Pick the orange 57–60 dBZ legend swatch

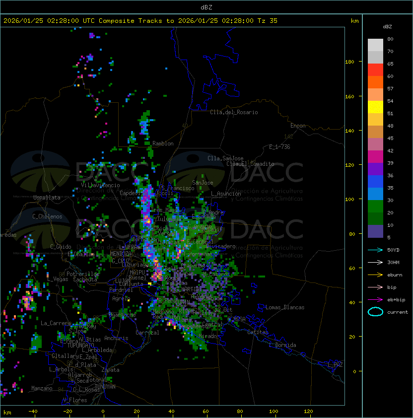click(x=375, y=82)
